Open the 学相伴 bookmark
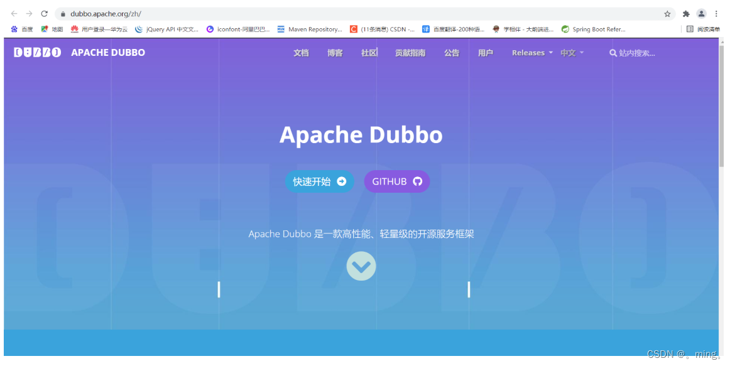This screenshot has height=366, width=730. pyautogui.click(x=523, y=30)
